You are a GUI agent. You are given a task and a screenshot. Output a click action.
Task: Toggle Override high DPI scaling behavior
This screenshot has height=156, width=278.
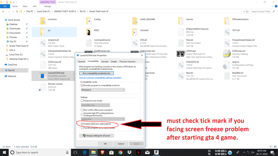(x=82, y=114)
